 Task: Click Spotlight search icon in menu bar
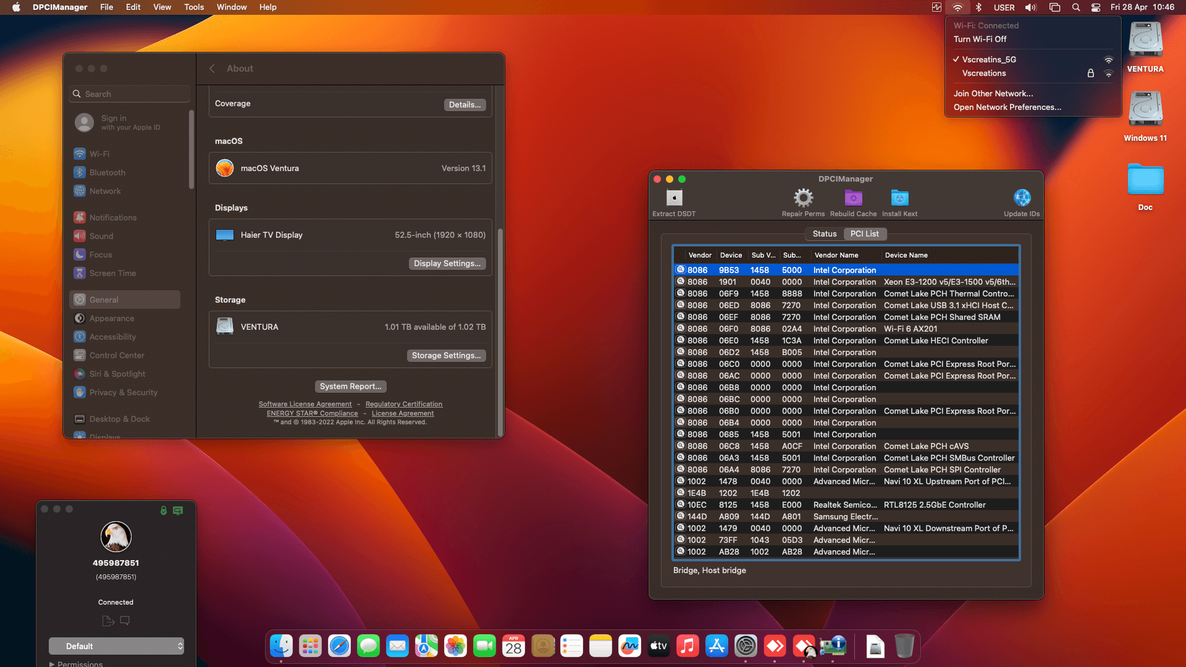point(1076,7)
